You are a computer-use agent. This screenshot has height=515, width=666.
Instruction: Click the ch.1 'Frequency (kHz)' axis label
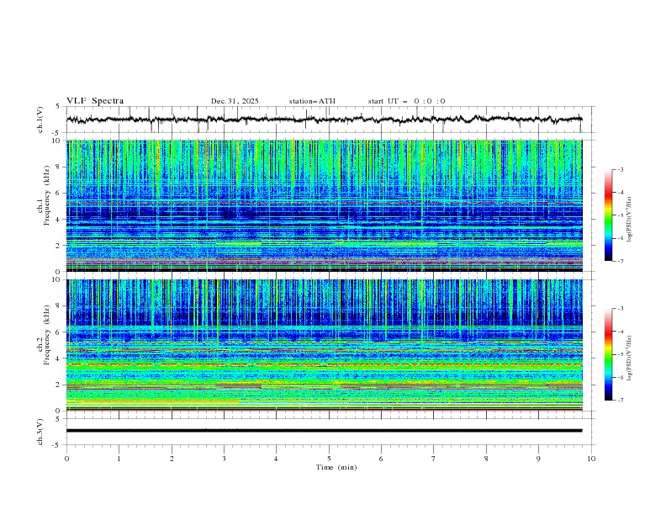click(x=47, y=196)
